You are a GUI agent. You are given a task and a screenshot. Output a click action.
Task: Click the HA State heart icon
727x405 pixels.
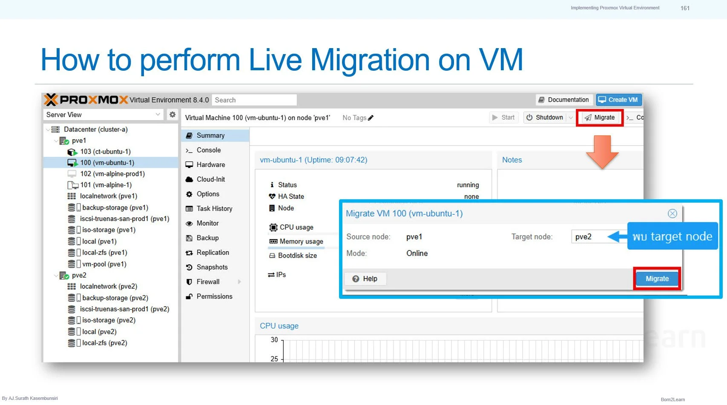272,196
